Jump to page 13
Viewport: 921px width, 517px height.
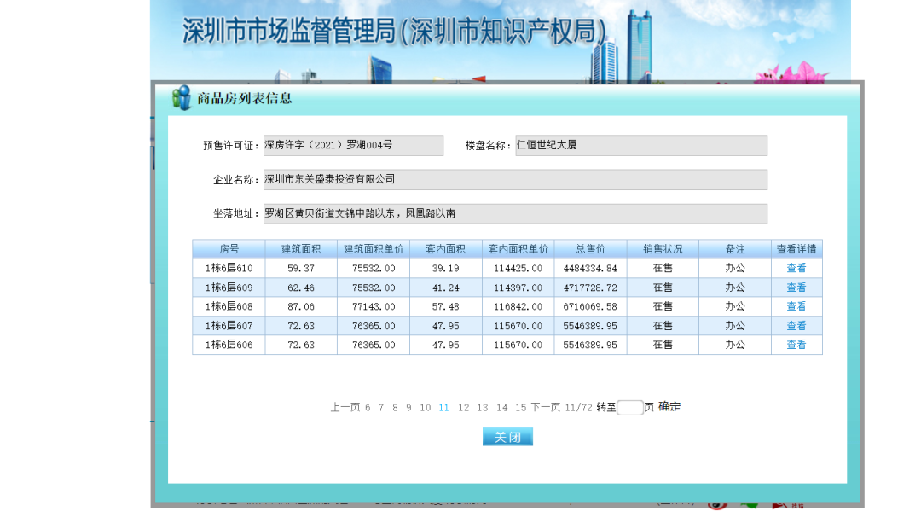(x=482, y=408)
